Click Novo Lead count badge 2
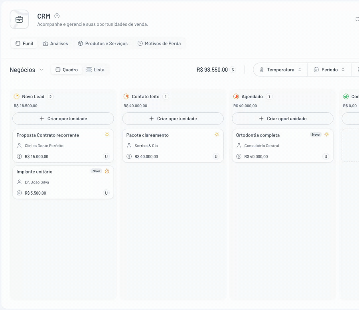The image size is (359, 310). tap(50, 97)
